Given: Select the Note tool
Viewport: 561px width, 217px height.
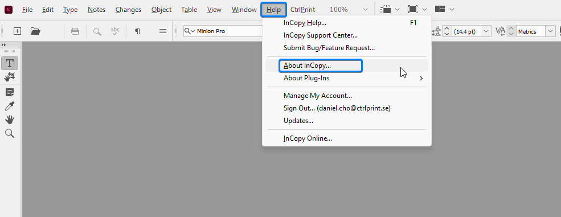Looking at the screenshot, I should [x=10, y=93].
